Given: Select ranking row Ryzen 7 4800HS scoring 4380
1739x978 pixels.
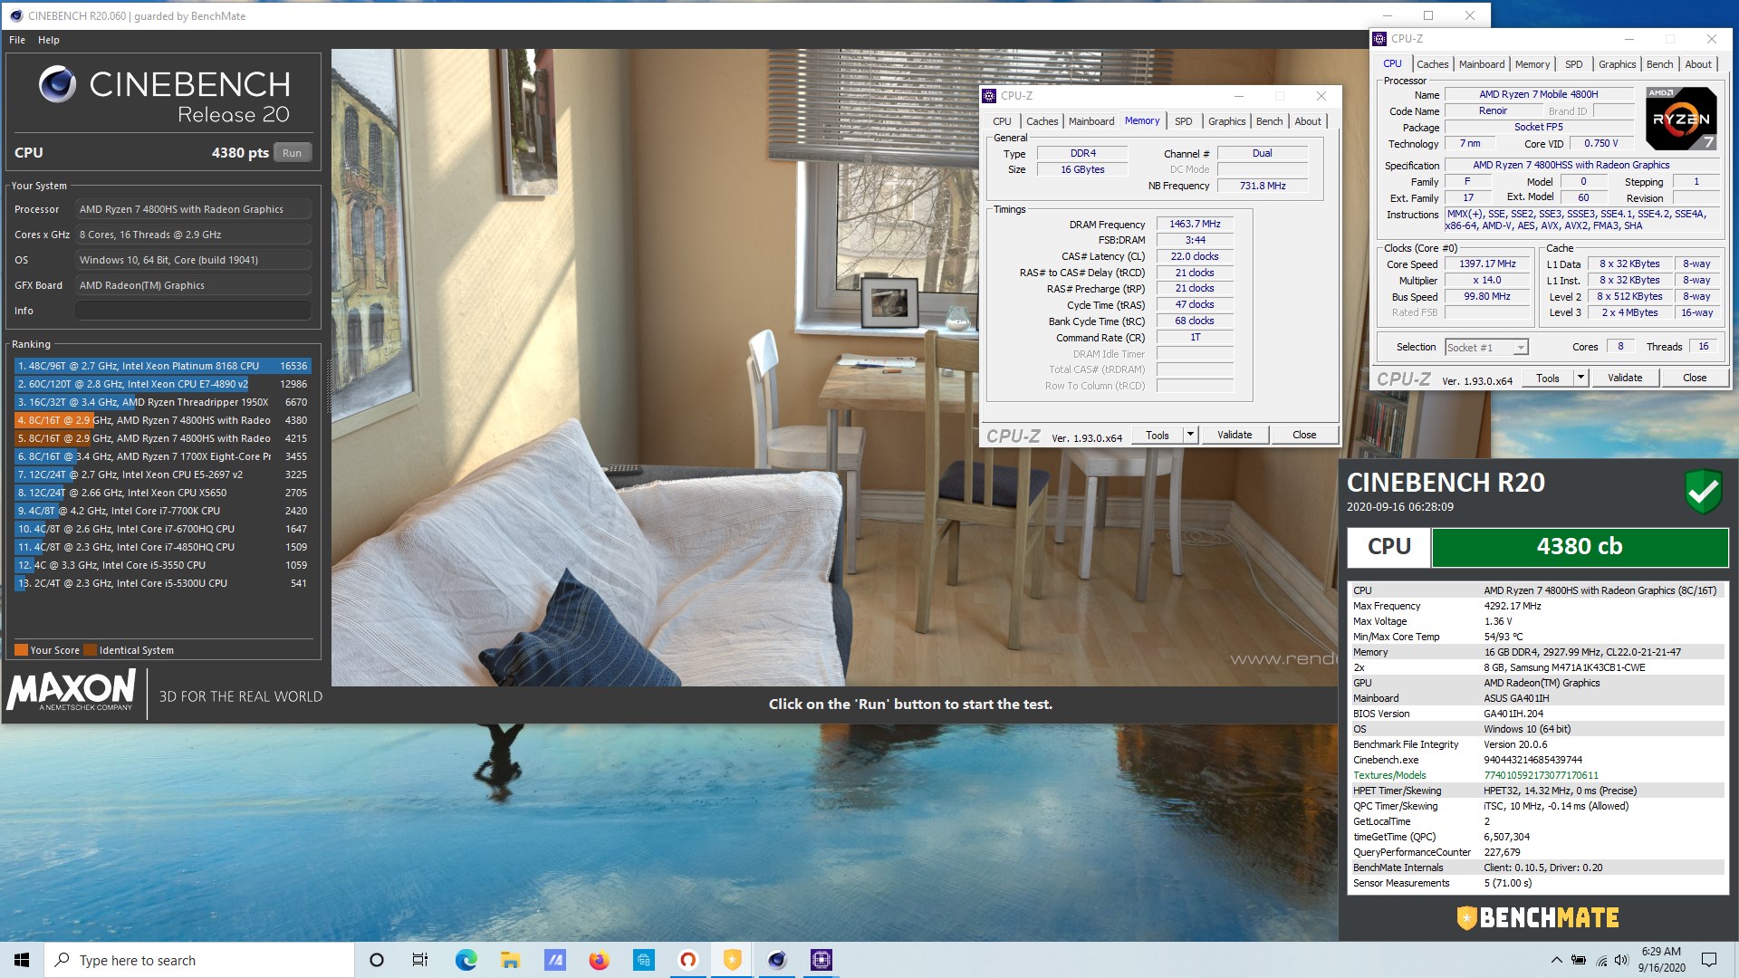Looking at the screenshot, I should (163, 420).
